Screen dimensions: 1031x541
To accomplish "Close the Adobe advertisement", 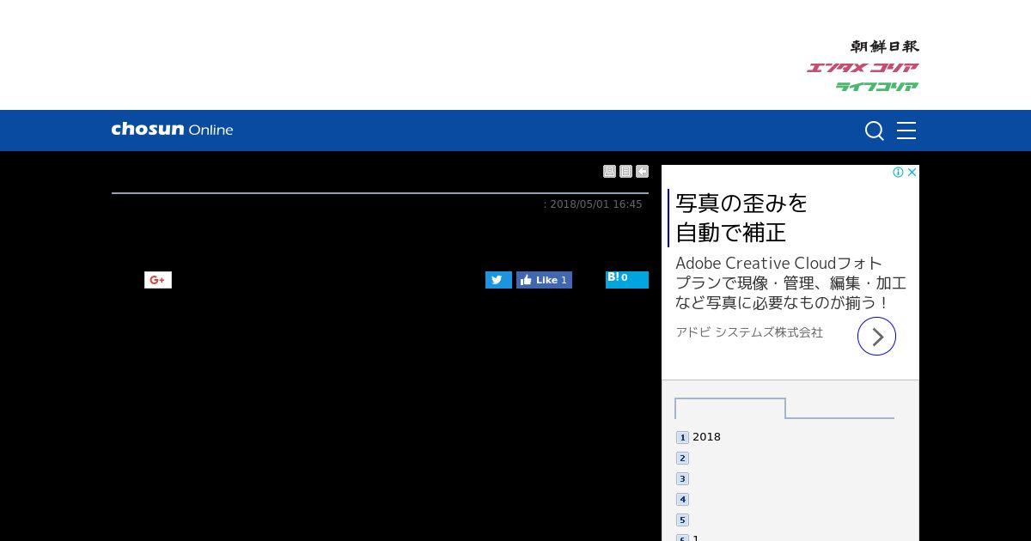I will (x=912, y=172).
